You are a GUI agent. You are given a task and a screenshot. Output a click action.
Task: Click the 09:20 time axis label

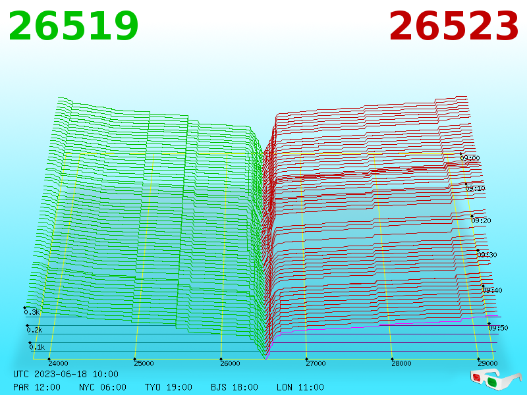[x=481, y=221]
